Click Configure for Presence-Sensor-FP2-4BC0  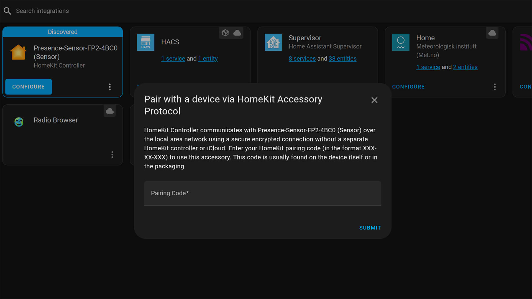(29, 87)
